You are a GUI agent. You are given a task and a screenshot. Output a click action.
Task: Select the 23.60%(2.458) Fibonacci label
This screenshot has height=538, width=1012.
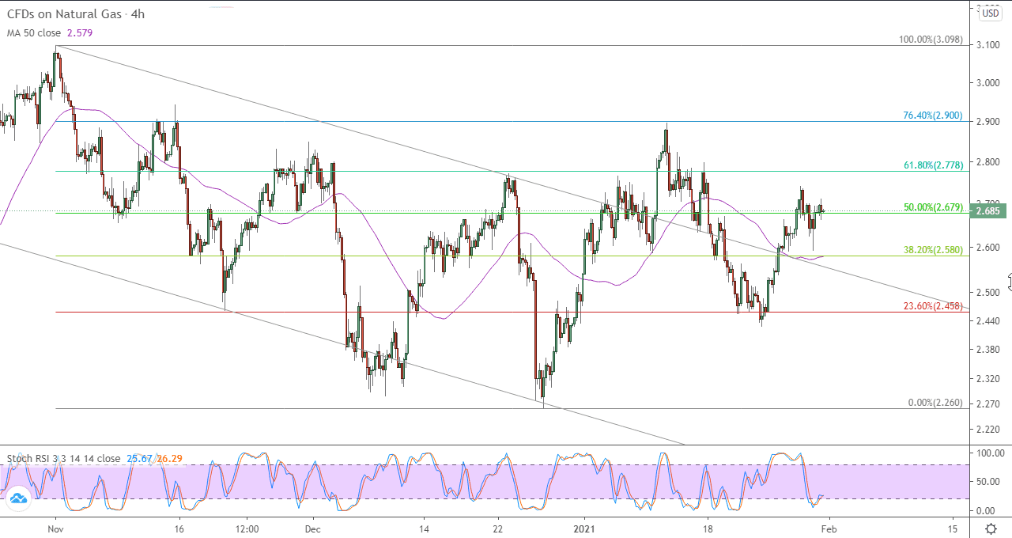click(933, 306)
